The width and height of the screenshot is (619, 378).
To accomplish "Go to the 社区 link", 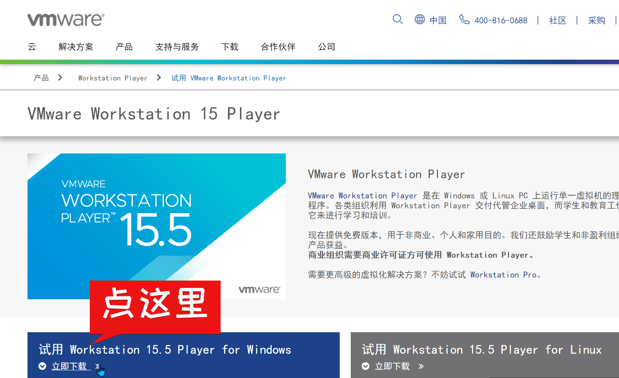I will pos(557,21).
